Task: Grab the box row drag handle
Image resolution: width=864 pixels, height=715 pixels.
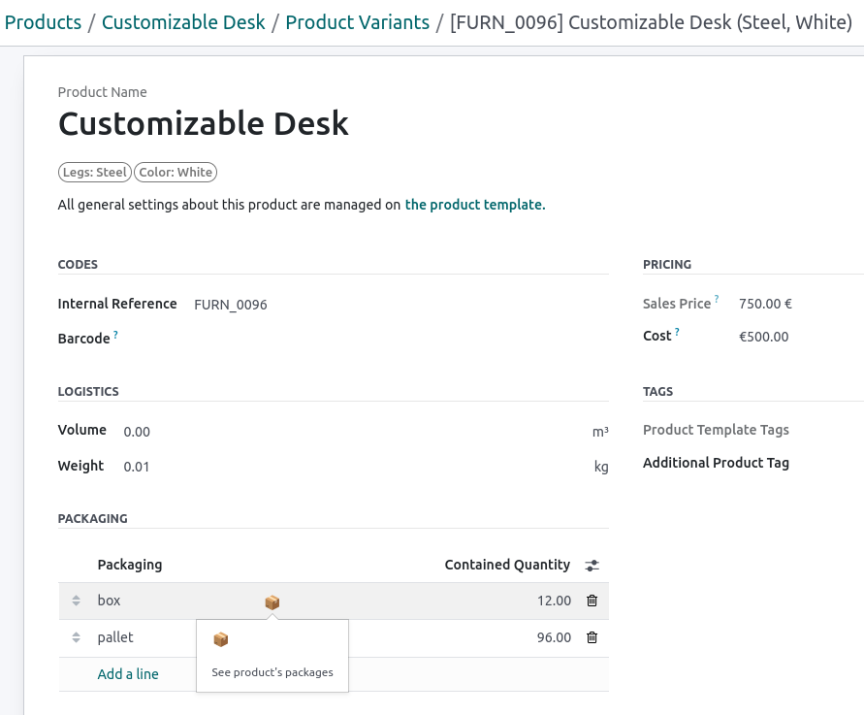Action: pos(76,601)
